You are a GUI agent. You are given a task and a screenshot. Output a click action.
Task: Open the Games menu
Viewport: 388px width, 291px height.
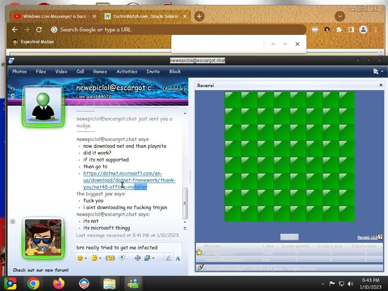(100, 72)
